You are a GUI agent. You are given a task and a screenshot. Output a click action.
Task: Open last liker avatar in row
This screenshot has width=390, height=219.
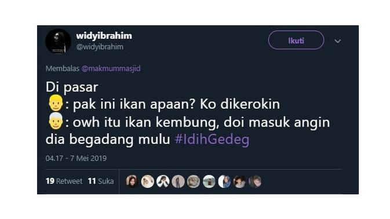click(255, 181)
